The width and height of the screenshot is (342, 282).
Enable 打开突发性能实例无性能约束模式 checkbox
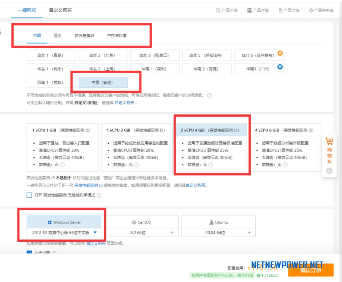tap(29, 195)
